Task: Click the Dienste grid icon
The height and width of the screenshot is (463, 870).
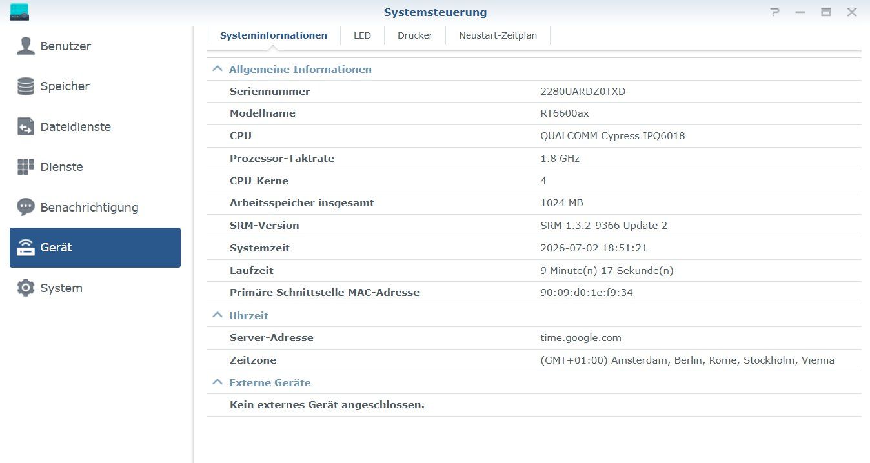Action: (26, 167)
